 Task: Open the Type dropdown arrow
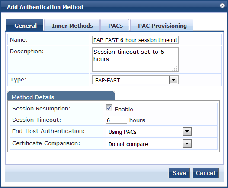(x=173, y=80)
